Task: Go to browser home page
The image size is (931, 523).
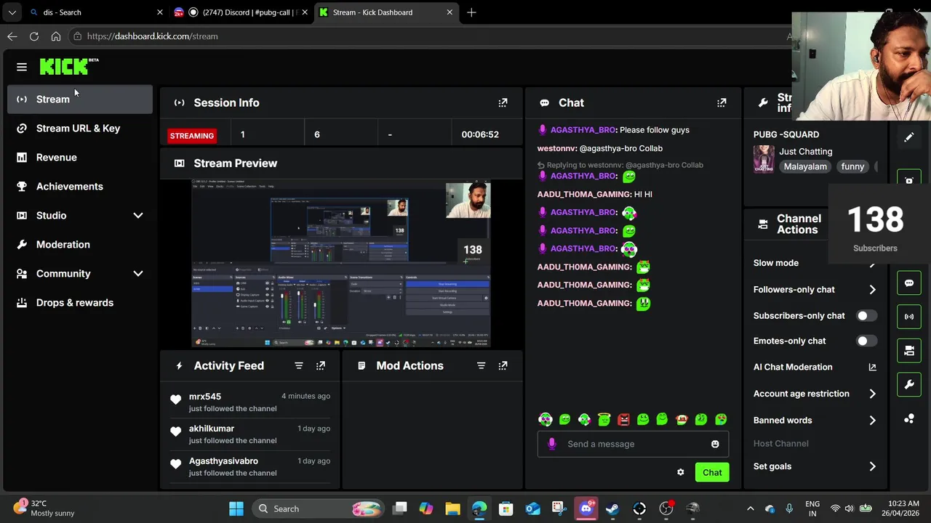Action: coord(56,36)
